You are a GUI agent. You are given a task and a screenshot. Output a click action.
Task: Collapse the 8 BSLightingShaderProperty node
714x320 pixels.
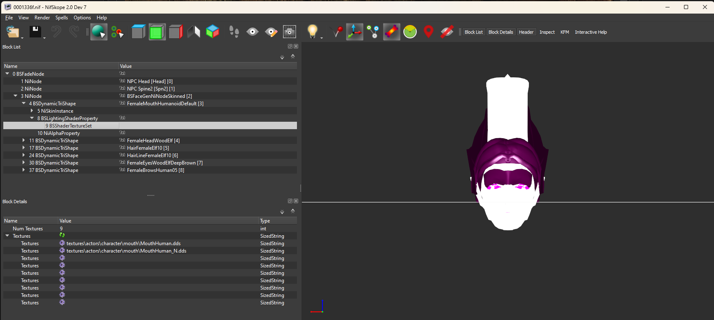[x=32, y=118]
